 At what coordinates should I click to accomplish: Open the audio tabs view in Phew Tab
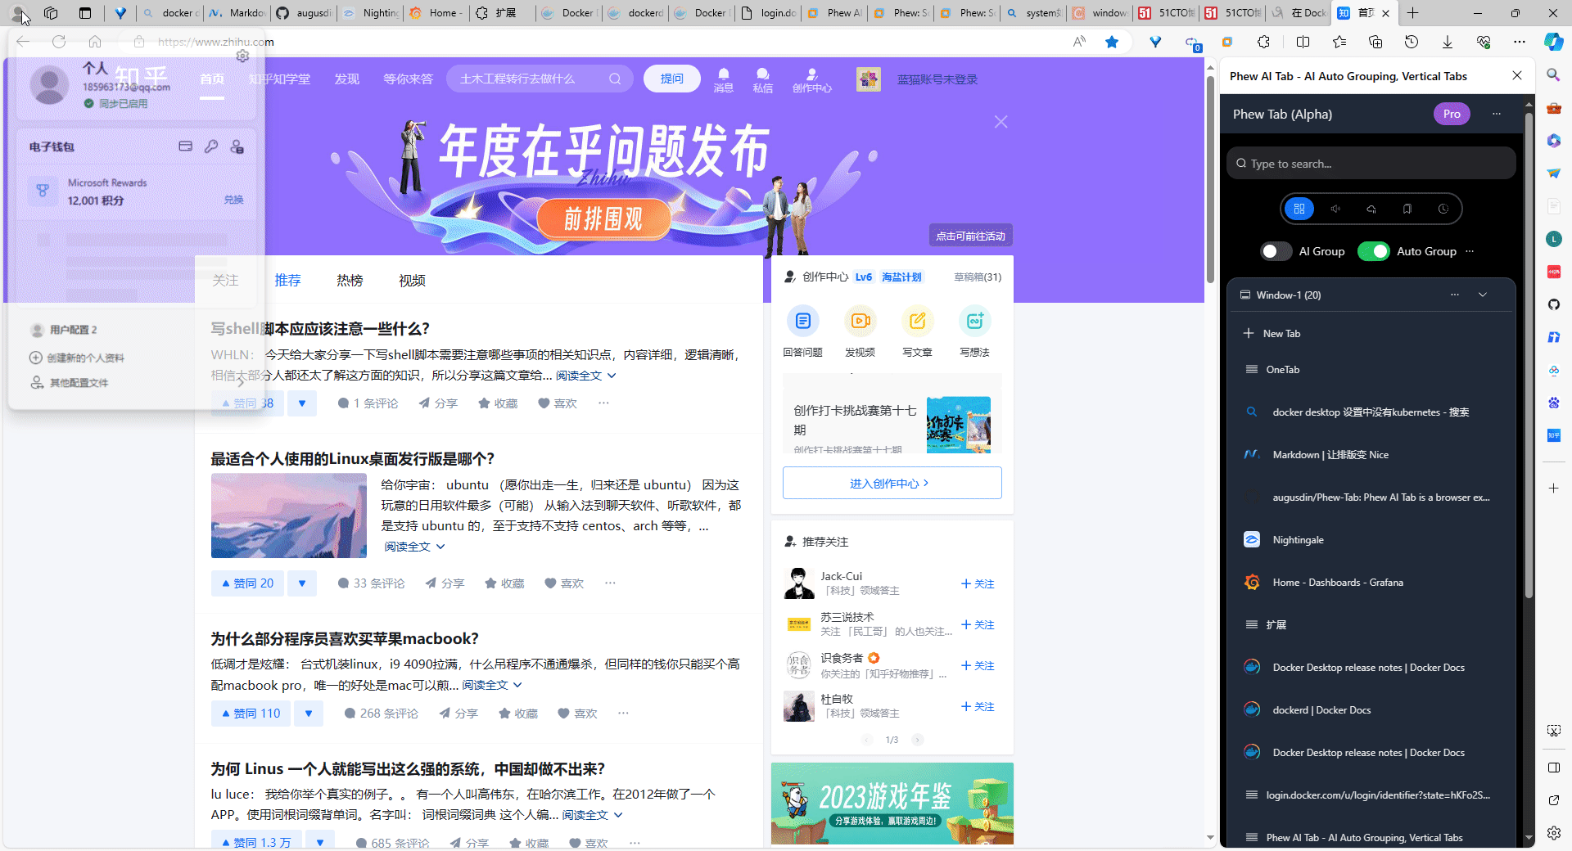[x=1335, y=209]
